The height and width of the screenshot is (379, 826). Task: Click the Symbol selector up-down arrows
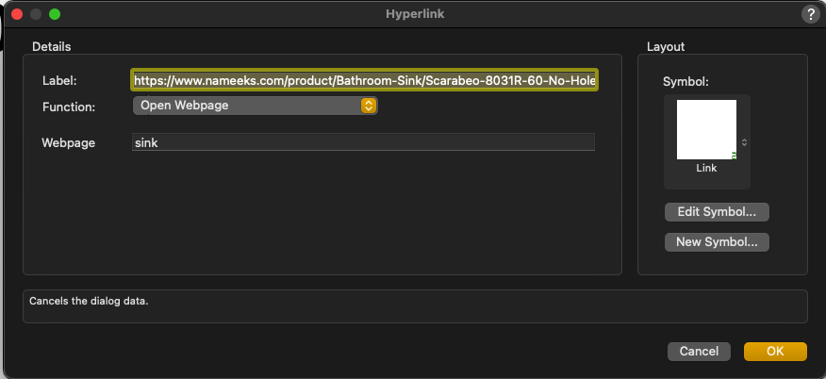click(x=744, y=142)
